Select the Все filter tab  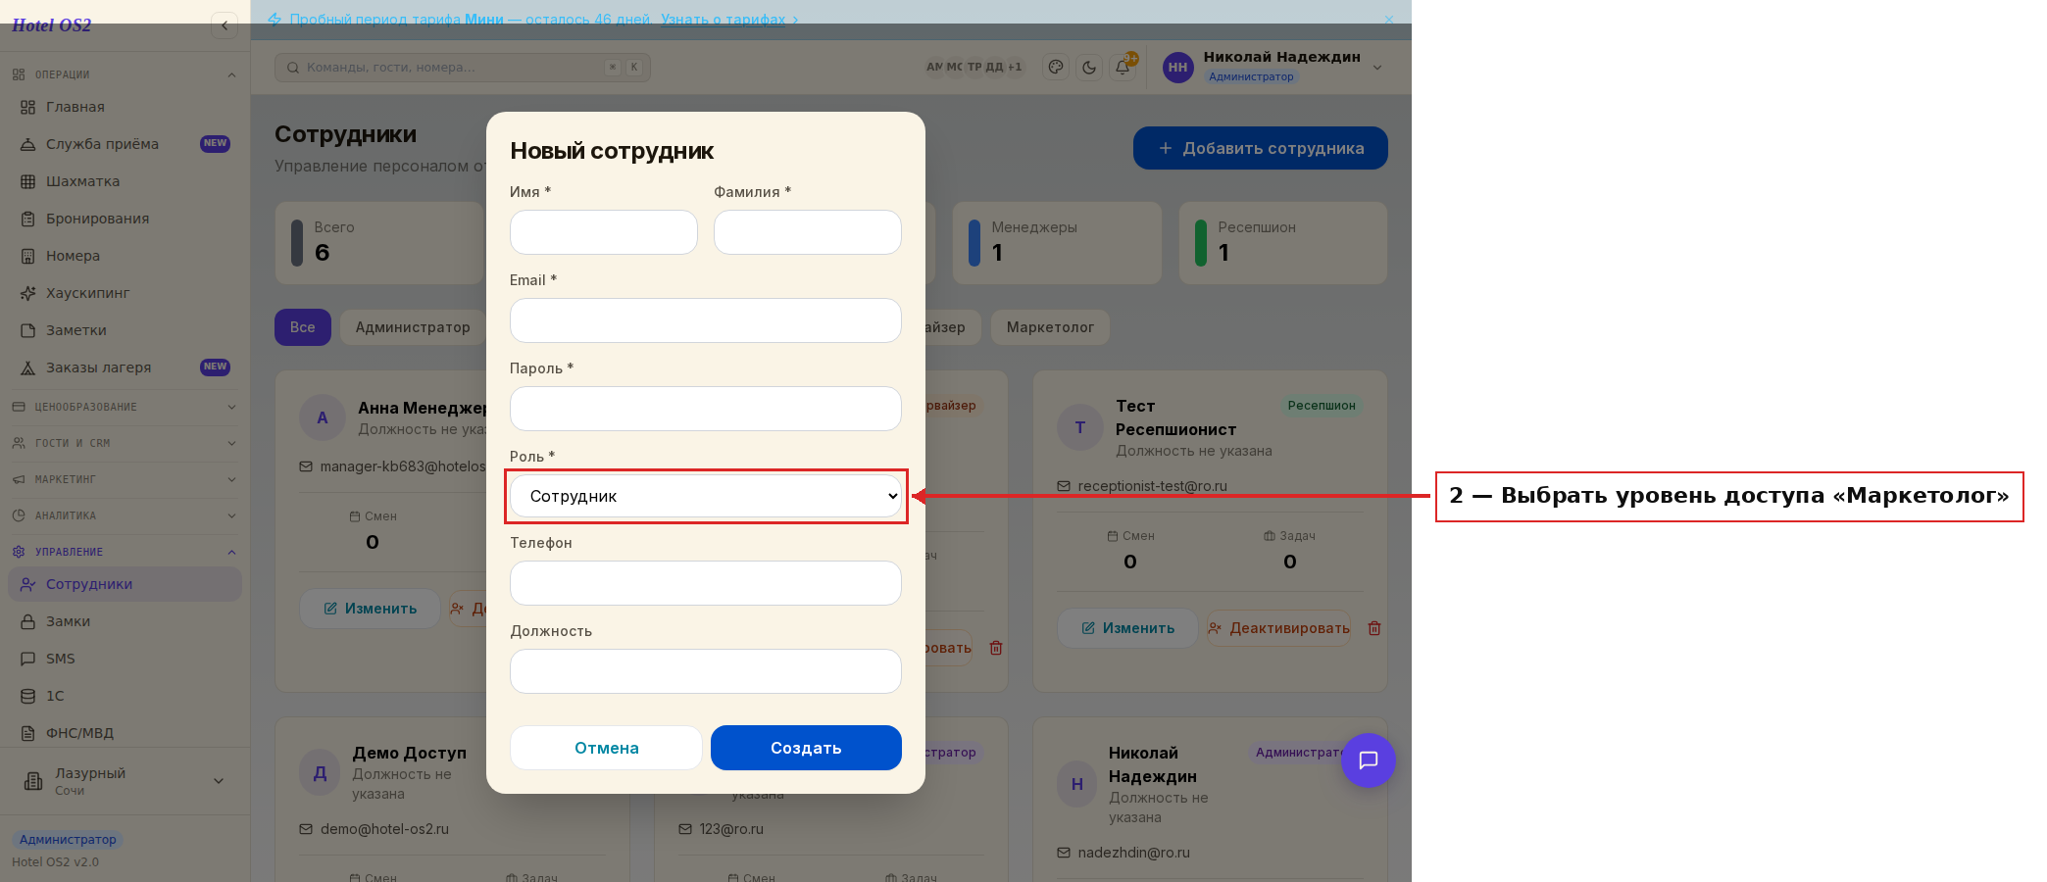(303, 327)
